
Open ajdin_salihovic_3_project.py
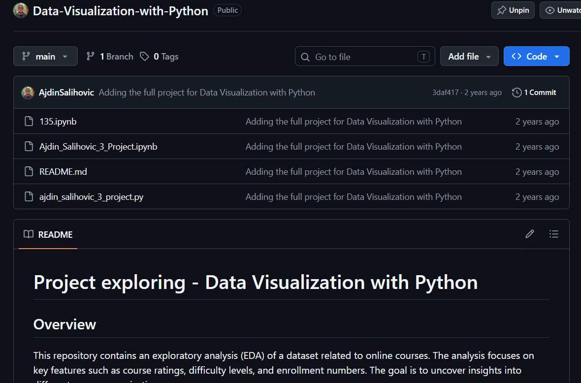click(91, 197)
